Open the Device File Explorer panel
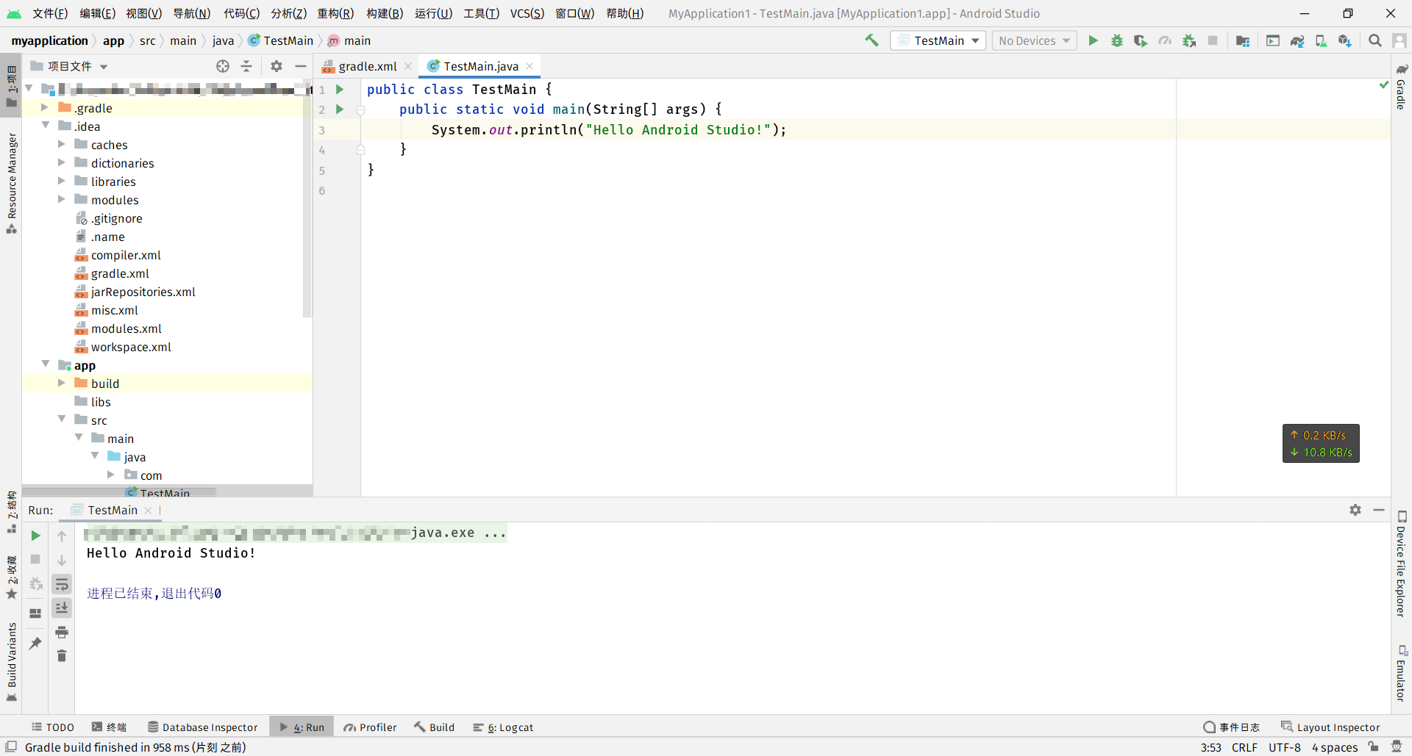Image resolution: width=1412 pixels, height=756 pixels. point(1401,564)
